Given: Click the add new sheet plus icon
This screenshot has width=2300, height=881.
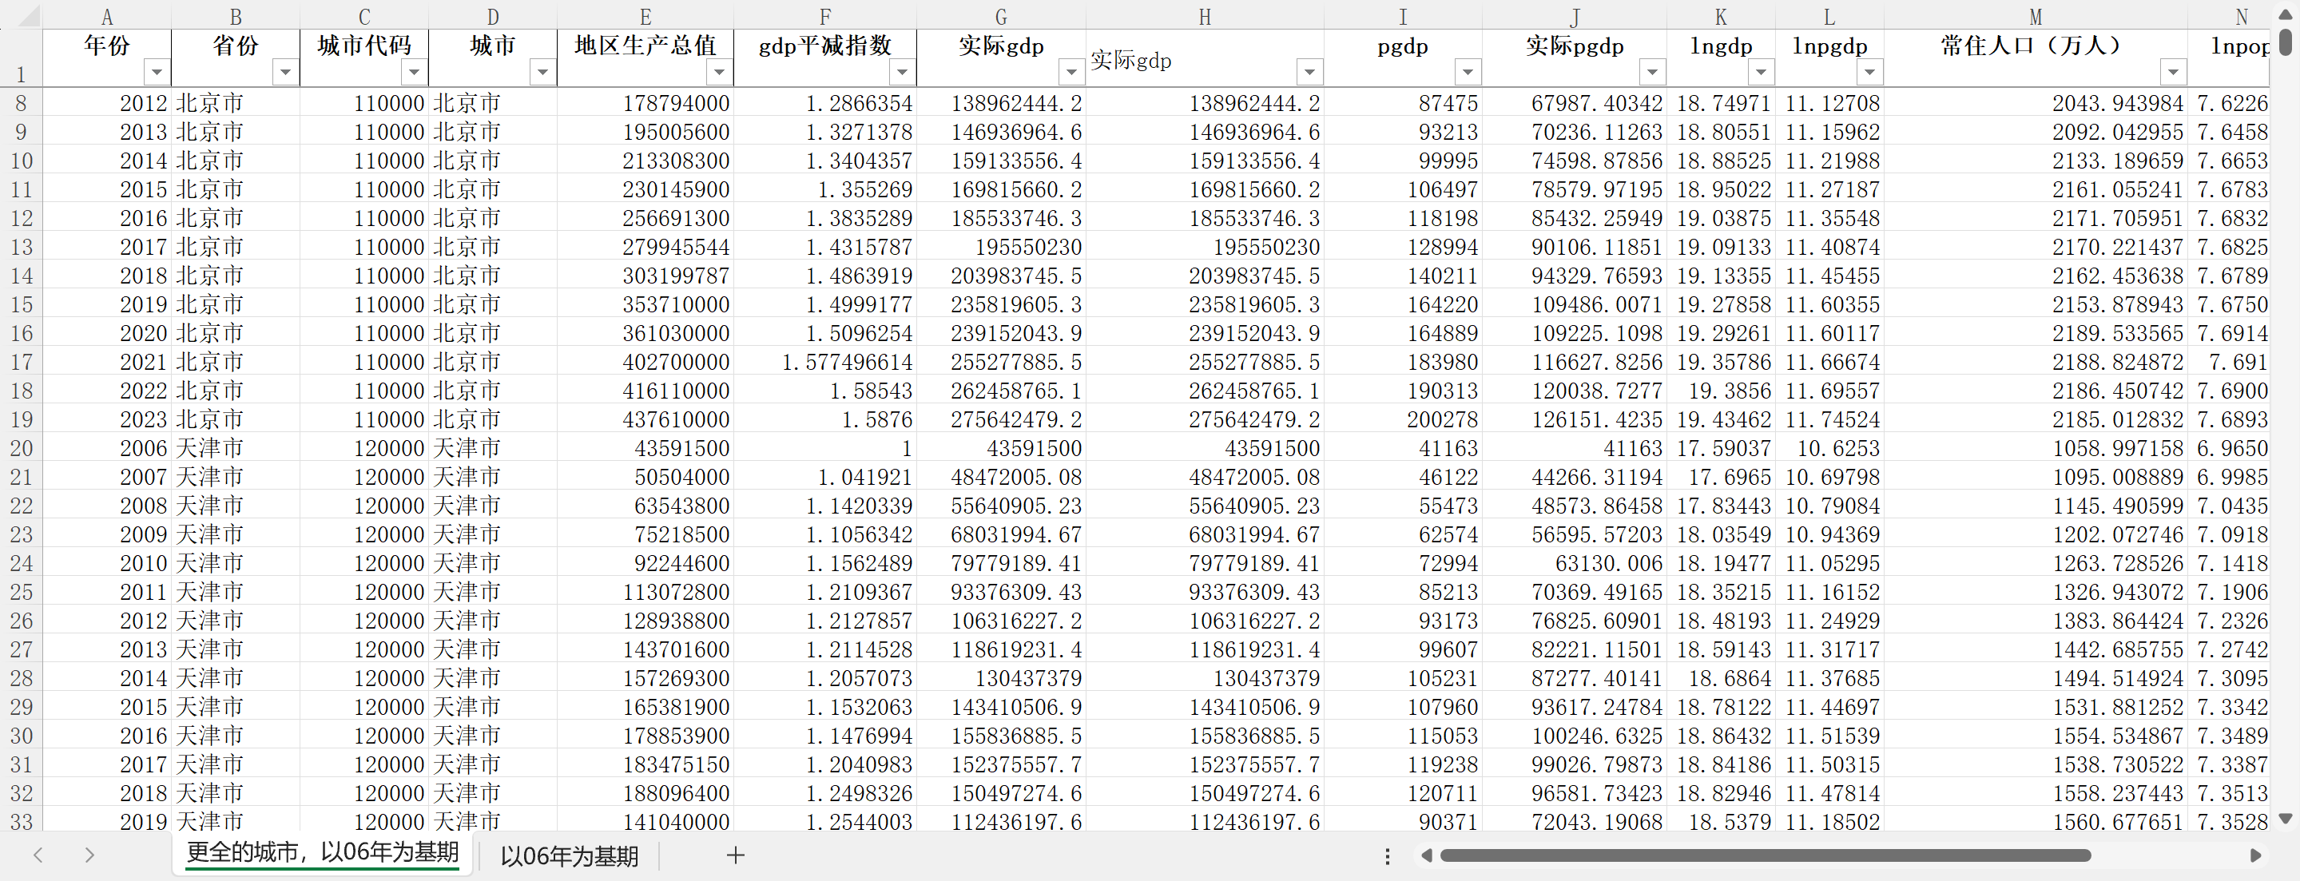Looking at the screenshot, I should [735, 855].
